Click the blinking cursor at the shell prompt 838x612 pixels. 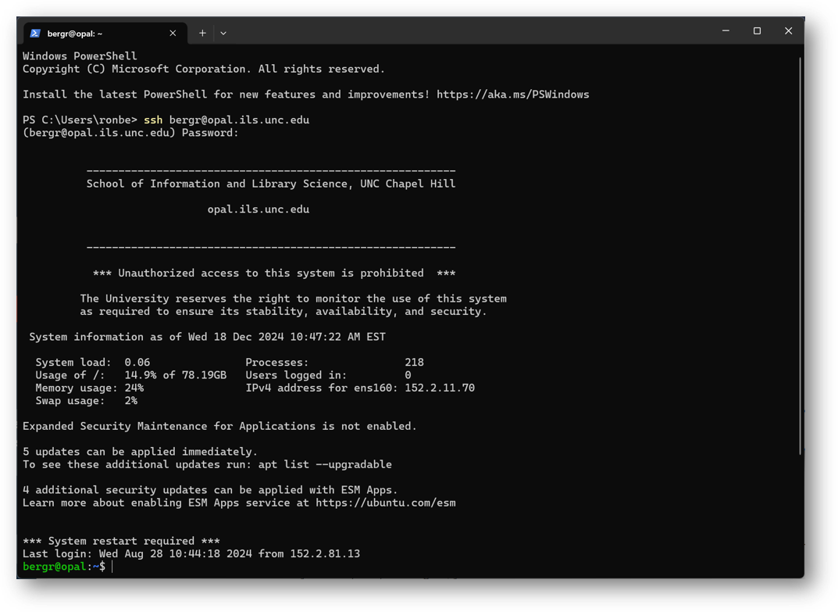pos(112,566)
